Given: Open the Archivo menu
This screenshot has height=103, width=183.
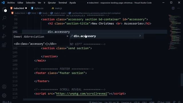Looking at the screenshot, I should (x=11, y=3).
